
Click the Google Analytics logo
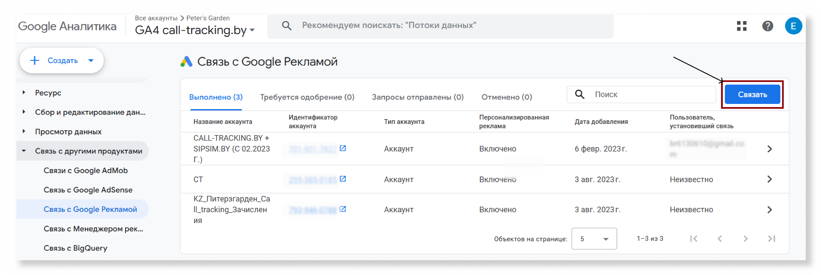[x=67, y=26]
